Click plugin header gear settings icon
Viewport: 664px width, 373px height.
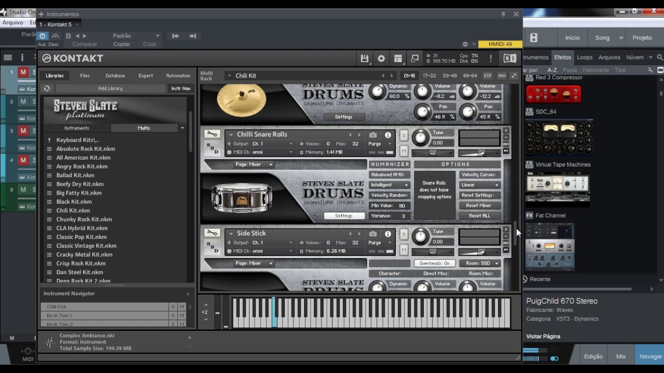[x=465, y=44]
